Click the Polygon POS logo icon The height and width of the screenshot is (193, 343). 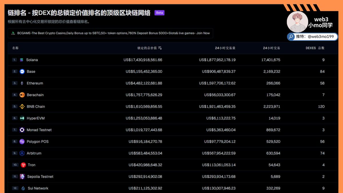22,142
